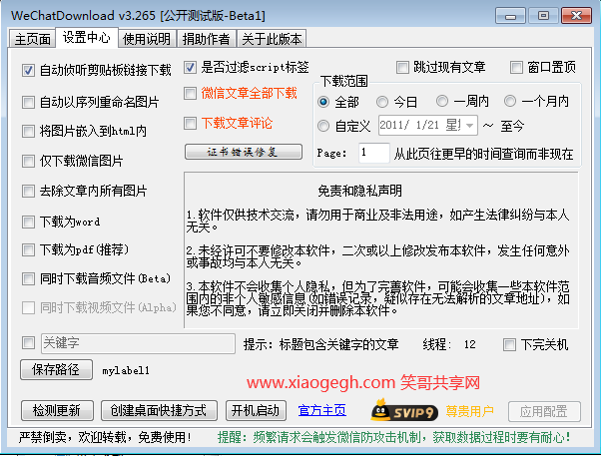Image resolution: width=601 pixels, height=456 pixels.
Task: Click 提示:标题包含关键字的文章 hint text
Action: tap(321, 344)
